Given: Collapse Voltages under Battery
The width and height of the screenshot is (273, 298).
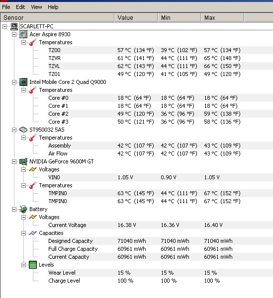Looking at the screenshot, I should tap(23, 217).
